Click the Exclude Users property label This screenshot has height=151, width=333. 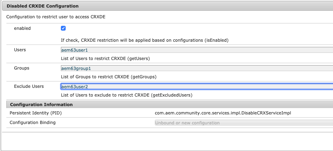[29, 86]
